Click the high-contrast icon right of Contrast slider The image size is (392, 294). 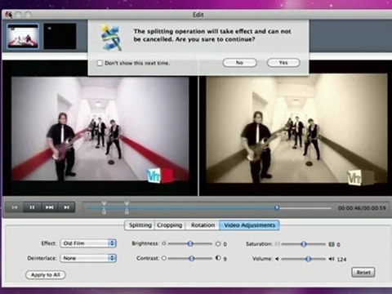[218, 258]
